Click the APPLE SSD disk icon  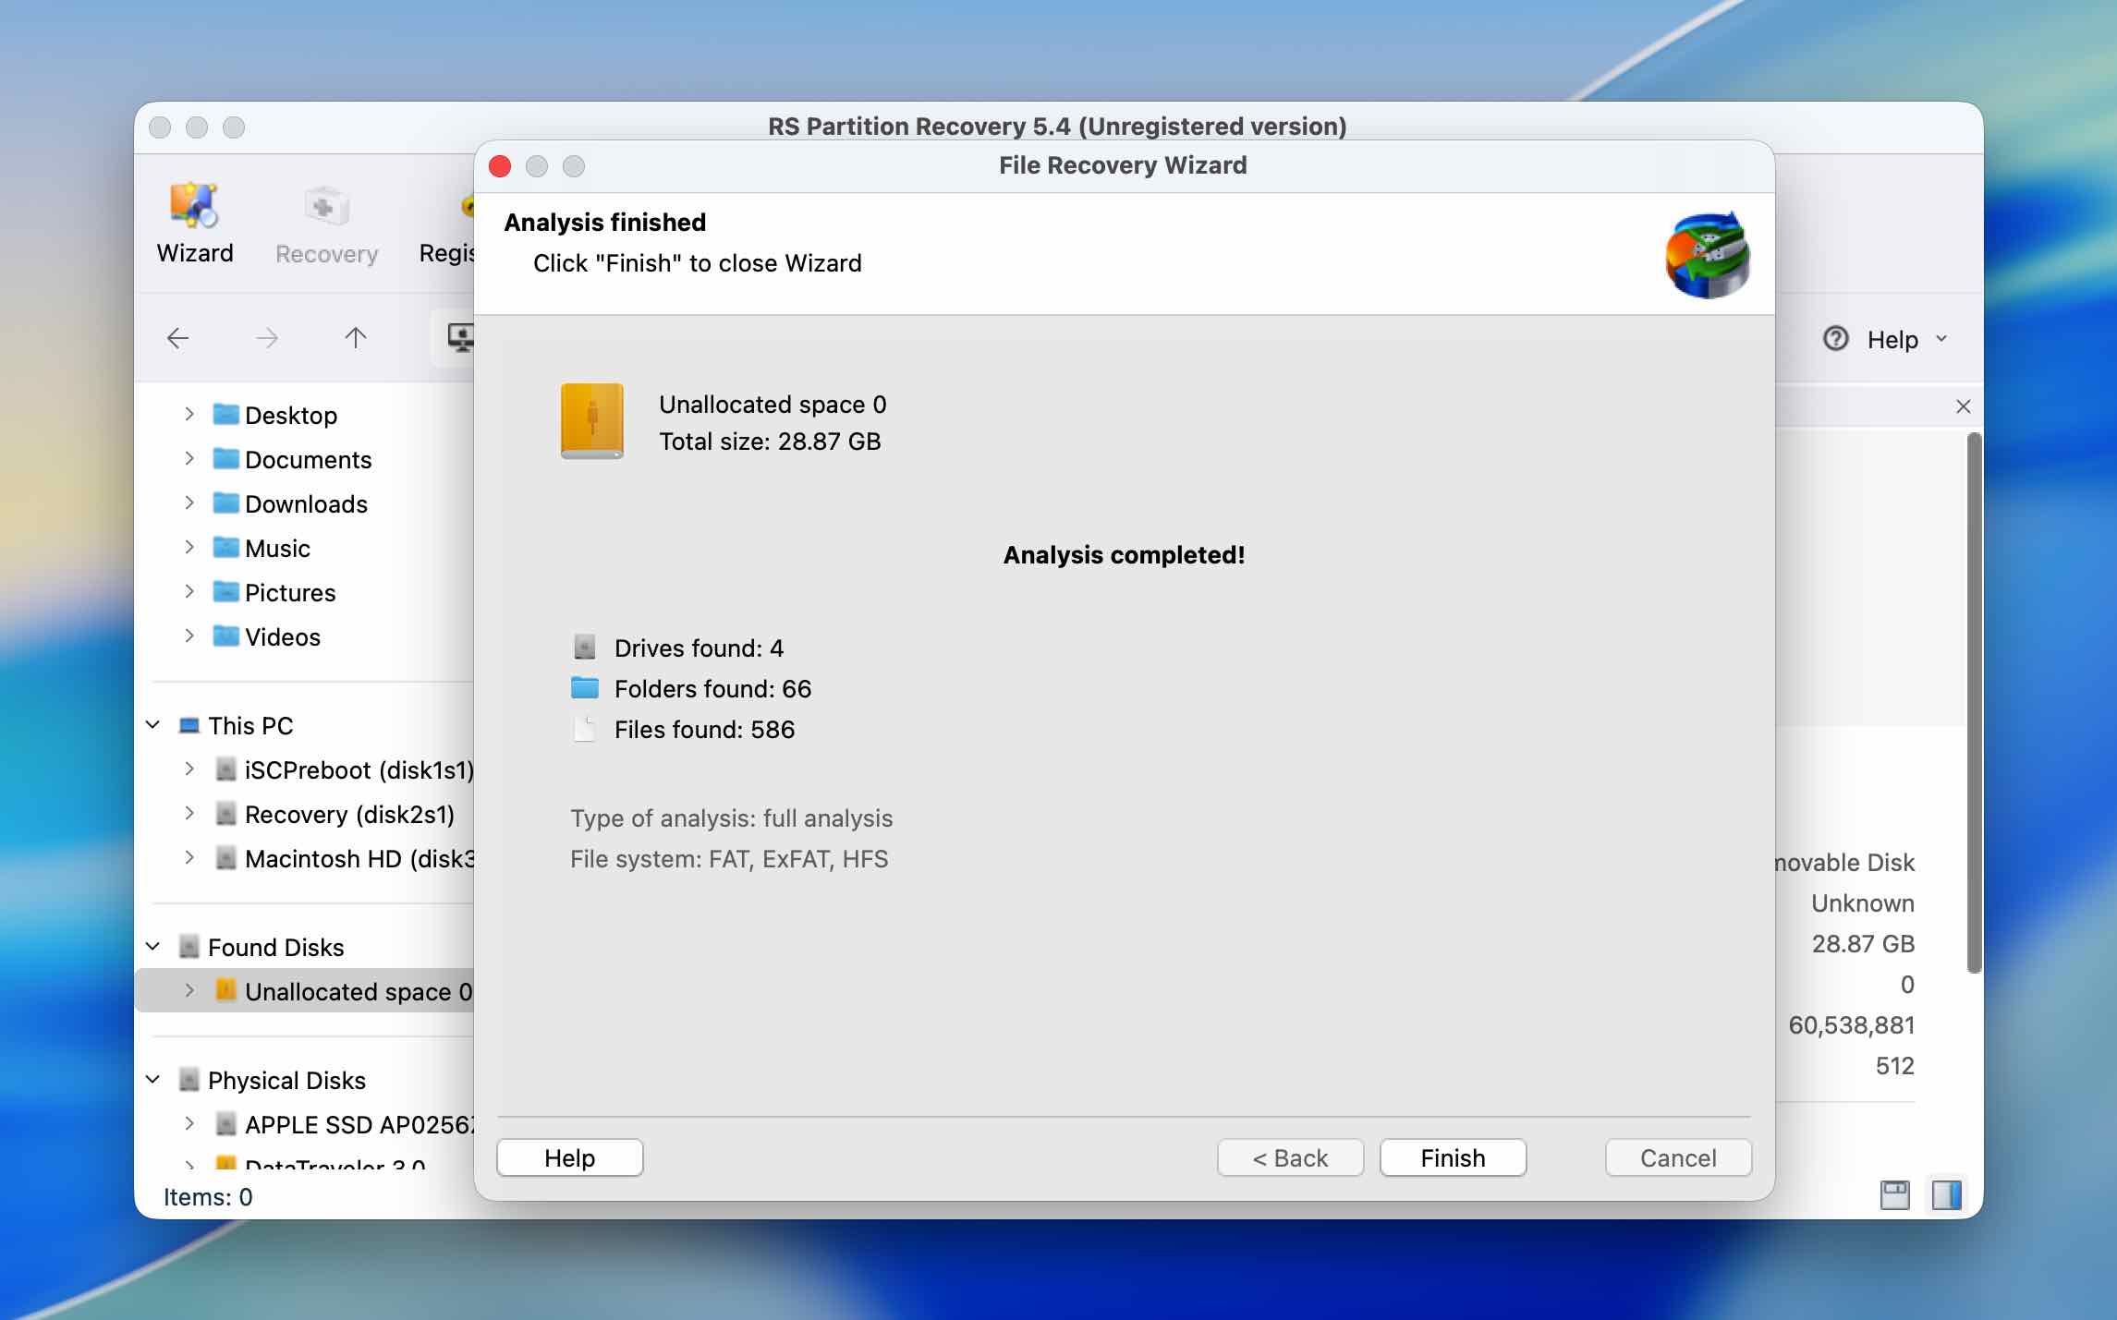[225, 1123]
